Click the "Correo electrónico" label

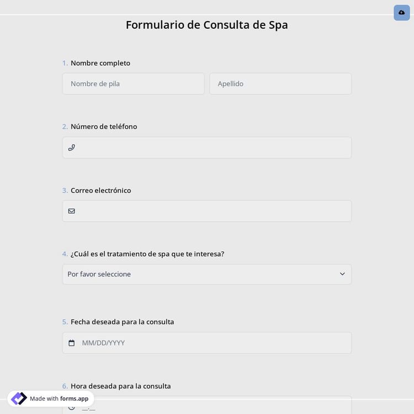(x=100, y=190)
